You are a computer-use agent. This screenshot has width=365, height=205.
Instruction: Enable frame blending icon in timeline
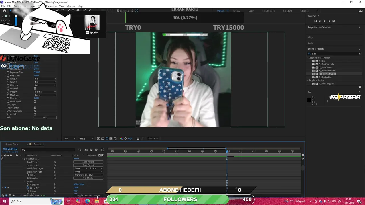[x=91, y=150]
